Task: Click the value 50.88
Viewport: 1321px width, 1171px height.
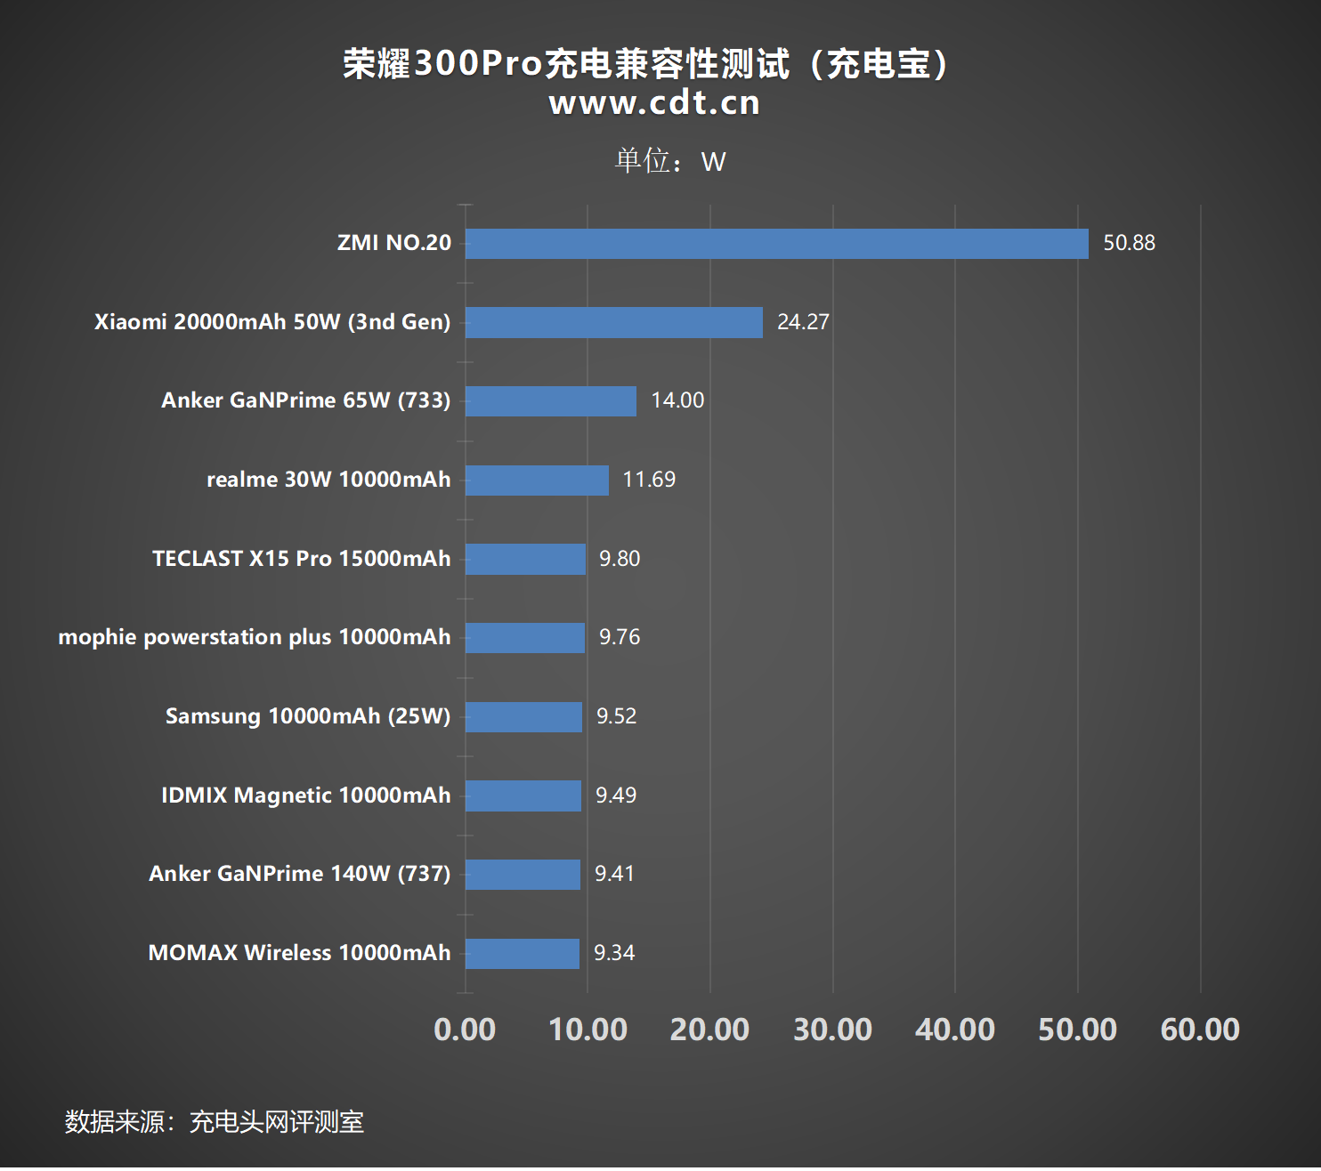Action: [x=1129, y=243]
